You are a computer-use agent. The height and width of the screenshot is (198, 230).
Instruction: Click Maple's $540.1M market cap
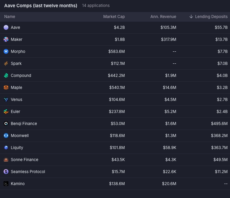pos(117,87)
